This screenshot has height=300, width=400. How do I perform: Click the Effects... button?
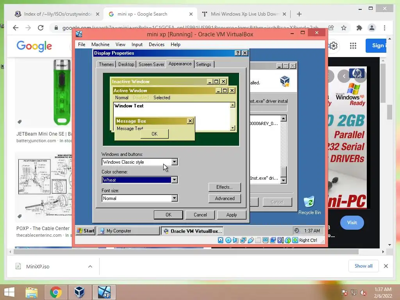(225, 187)
